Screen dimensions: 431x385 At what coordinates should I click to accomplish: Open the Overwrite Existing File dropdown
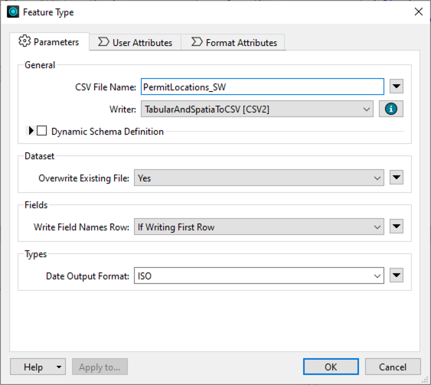pyautogui.click(x=259, y=178)
